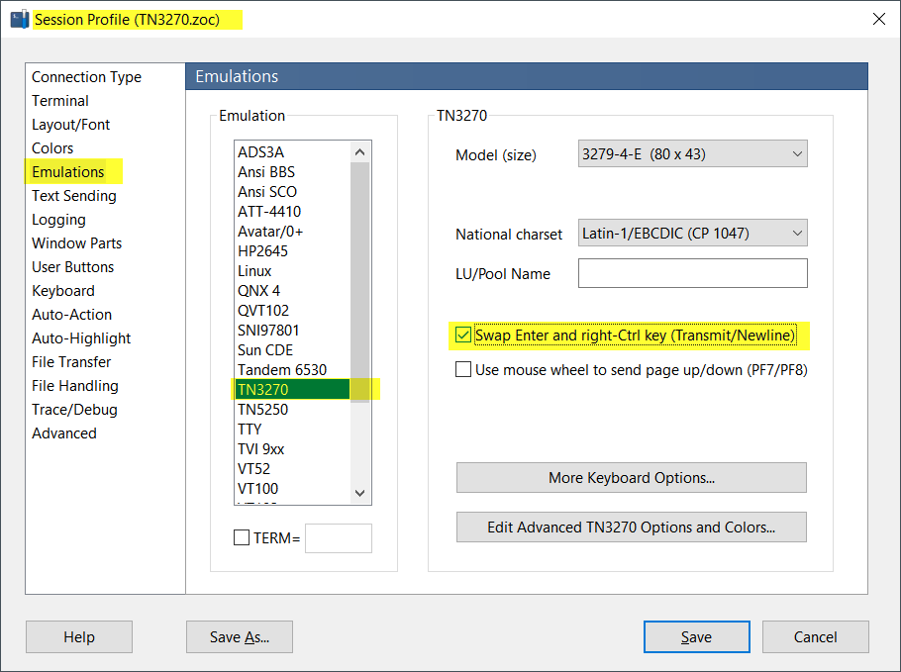This screenshot has width=901, height=672.
Task: Pick QNX 4 emulation
Action: [292, 291]
